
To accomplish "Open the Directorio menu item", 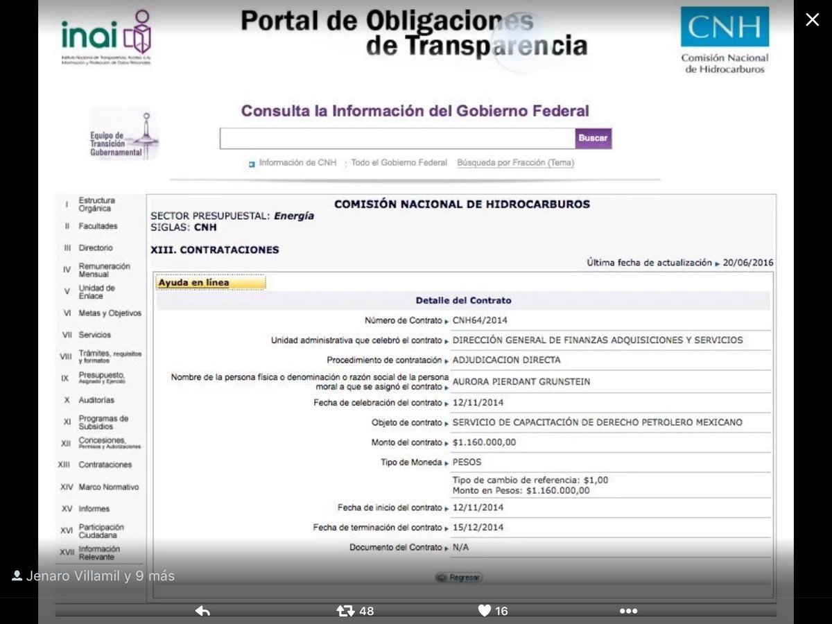I will 95,248.
